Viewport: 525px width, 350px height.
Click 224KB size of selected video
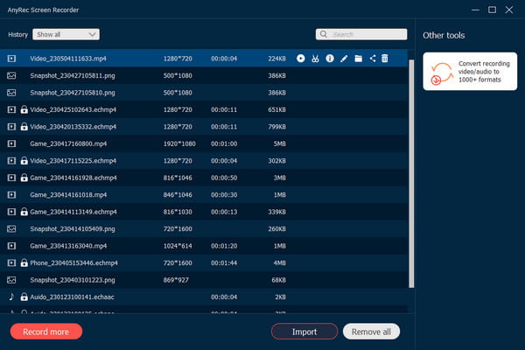click(x=276, y=59)
